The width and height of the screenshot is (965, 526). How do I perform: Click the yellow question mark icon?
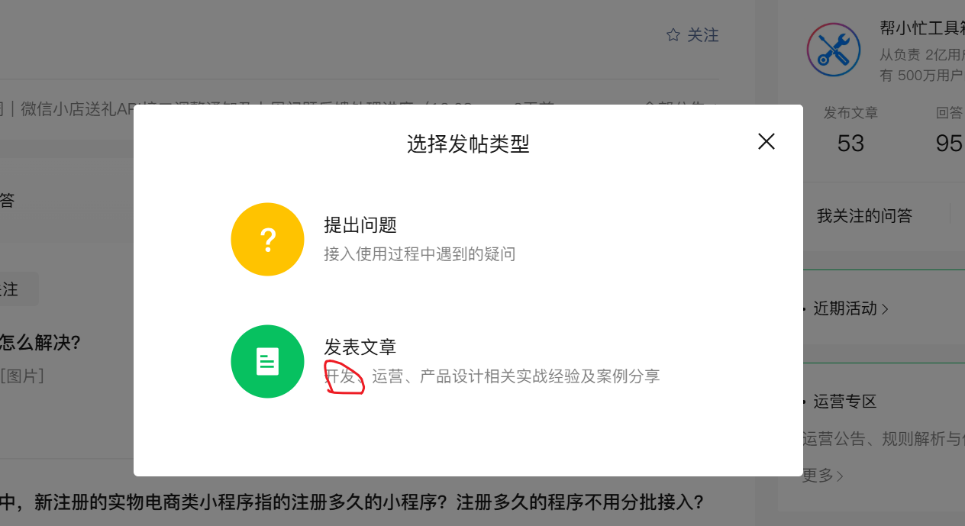tap(267, 239)
